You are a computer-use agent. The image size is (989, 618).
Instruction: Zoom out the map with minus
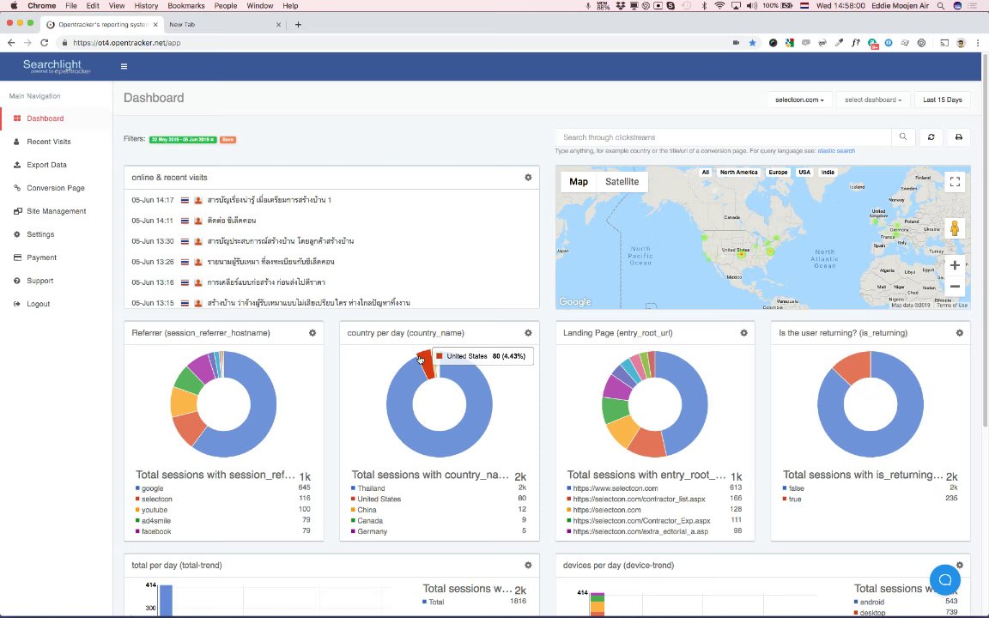pyautogui.click(x=955, y=287)
